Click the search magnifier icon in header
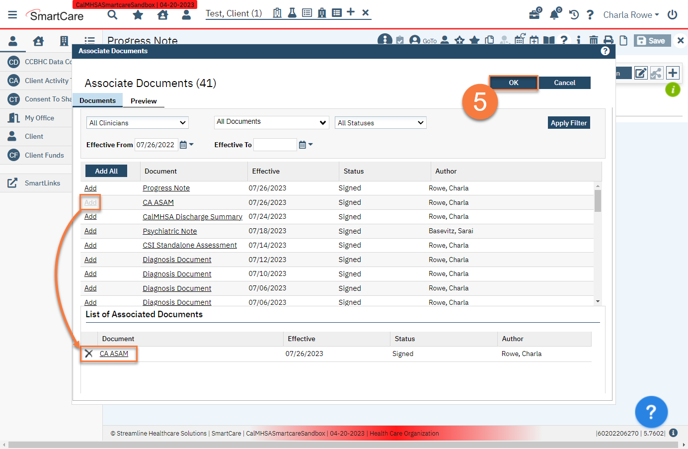This screenshot has height=449, width=688. [113, 14]
